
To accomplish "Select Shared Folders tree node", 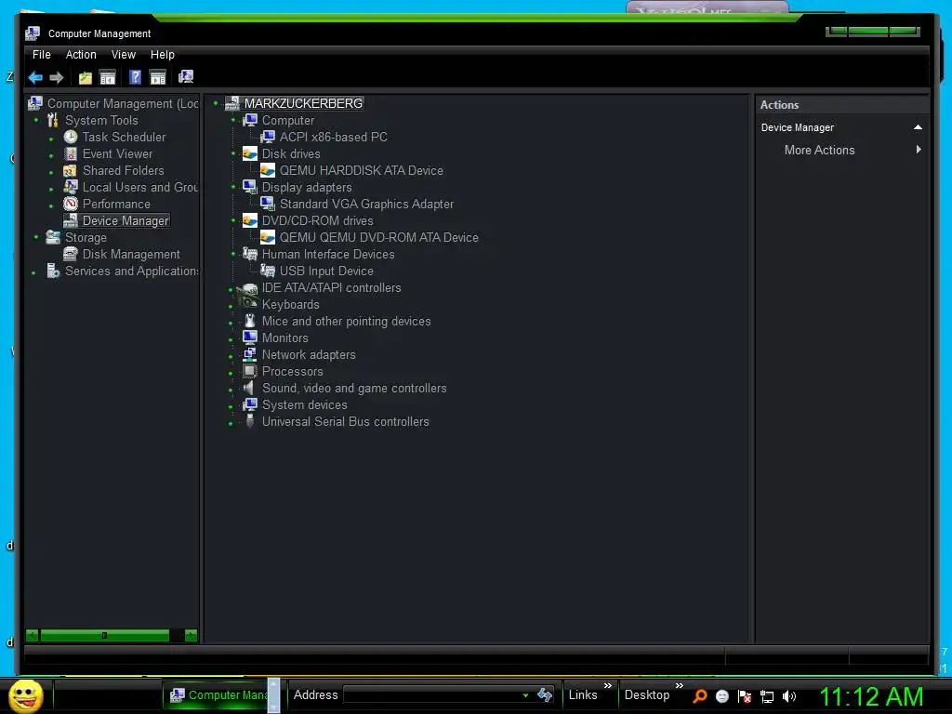I will [124, 171].
